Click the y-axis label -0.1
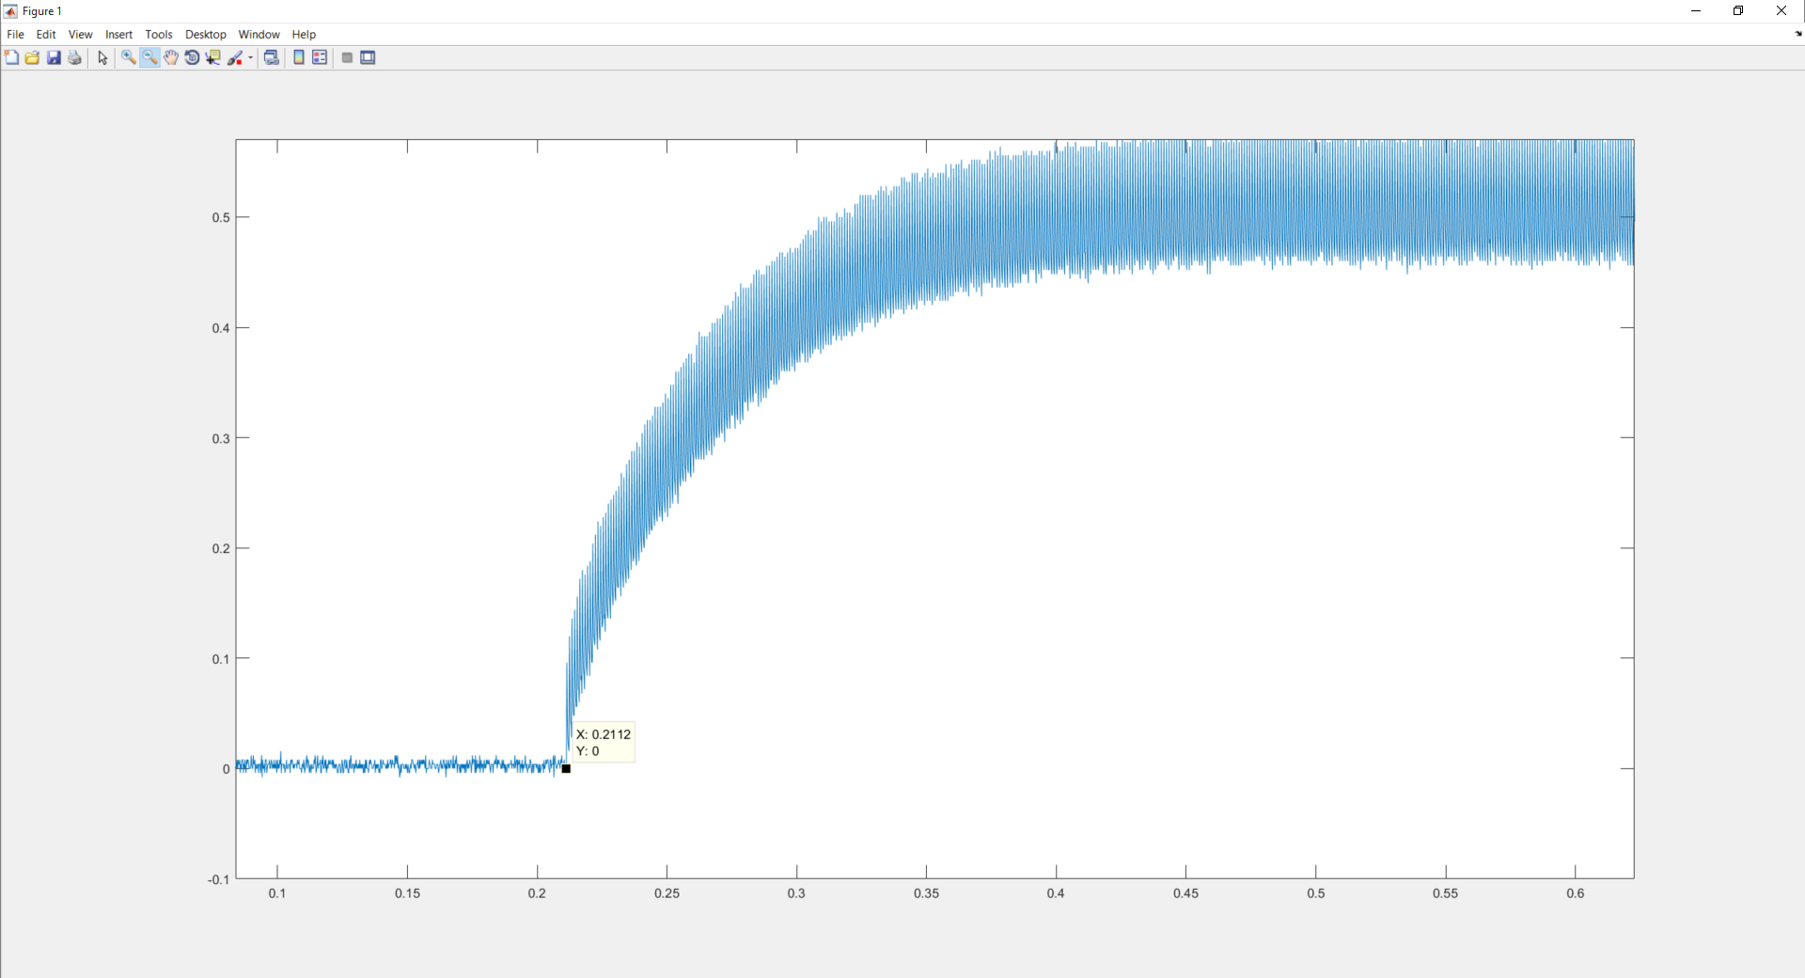The width and height of the screenshot is (1805, 978). (218, 879)
